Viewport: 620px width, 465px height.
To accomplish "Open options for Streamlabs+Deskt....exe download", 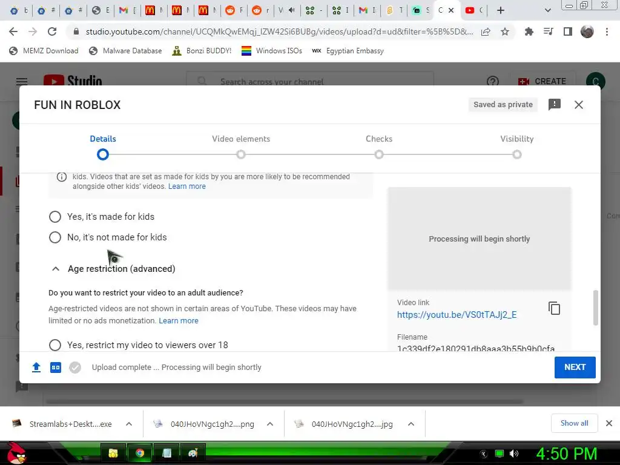I will 129,424.
